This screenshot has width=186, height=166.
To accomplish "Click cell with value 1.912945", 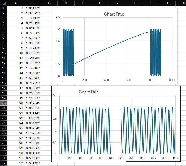I will [32, 103].
